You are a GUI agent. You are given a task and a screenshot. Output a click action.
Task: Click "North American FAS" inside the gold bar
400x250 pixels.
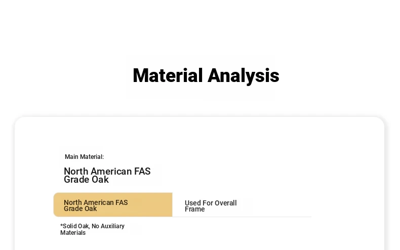(x=96, y=202)
